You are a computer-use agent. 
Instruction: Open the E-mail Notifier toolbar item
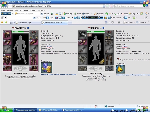(x=114, y=18)
